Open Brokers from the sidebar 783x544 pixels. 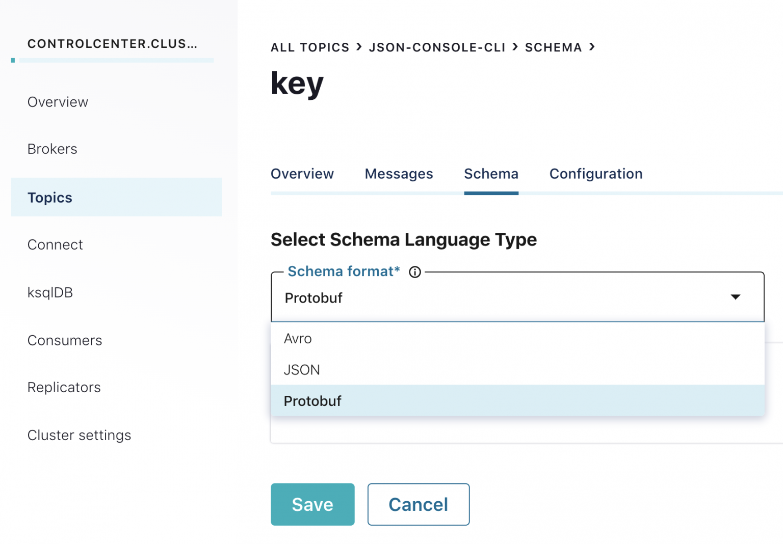[x=52, y=149]
